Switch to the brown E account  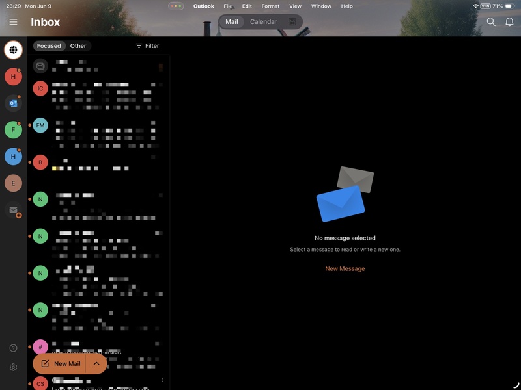[x=13, y=183]
